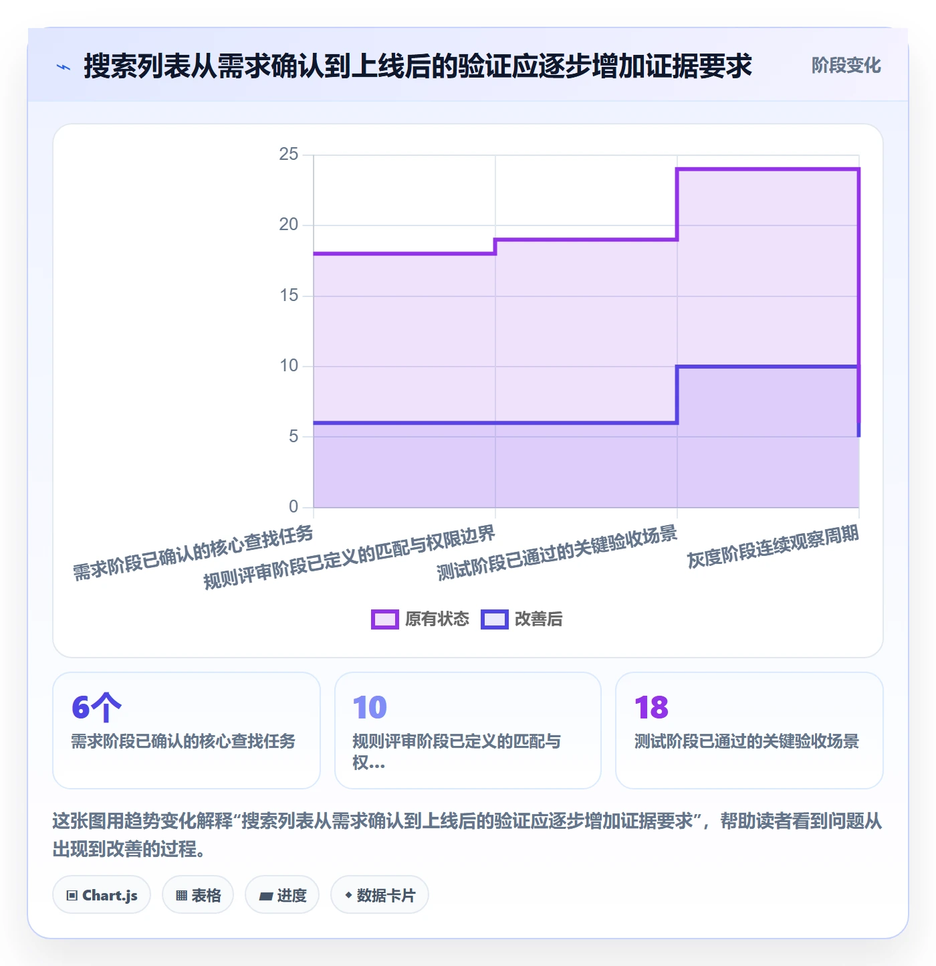Select the 进度 tag chip
This screenshot has width=936, height=966.
point(282,895)
